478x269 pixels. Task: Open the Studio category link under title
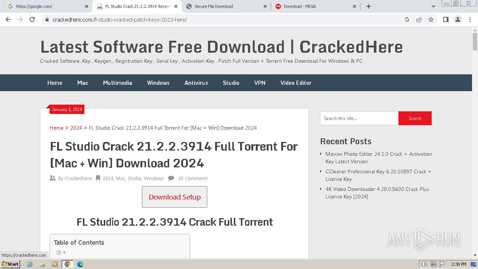134,179
